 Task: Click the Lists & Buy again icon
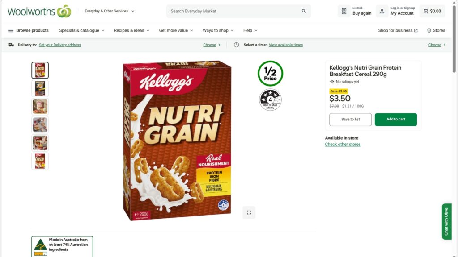pyautogui.click(x=344, y=11)
